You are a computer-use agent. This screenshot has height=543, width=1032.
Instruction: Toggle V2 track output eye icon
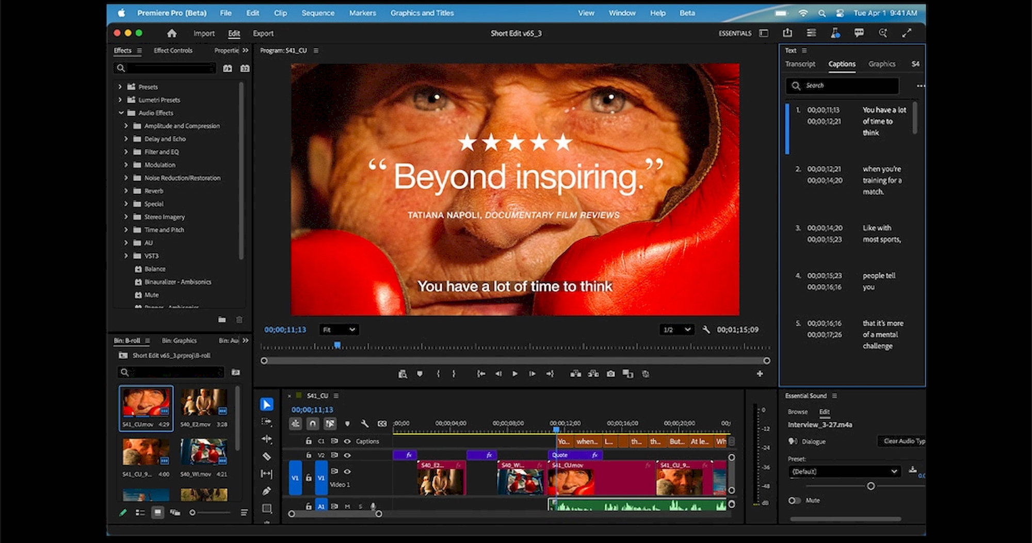347,455
